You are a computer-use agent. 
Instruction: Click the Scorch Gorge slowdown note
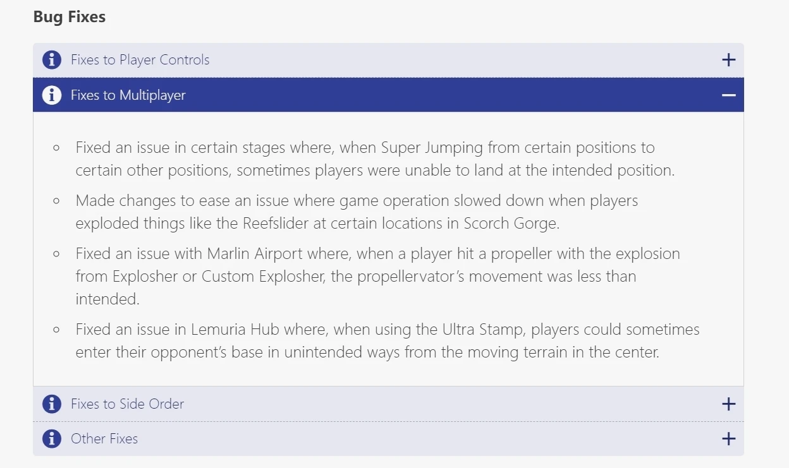pyautogui.click(x=357, y=212)
